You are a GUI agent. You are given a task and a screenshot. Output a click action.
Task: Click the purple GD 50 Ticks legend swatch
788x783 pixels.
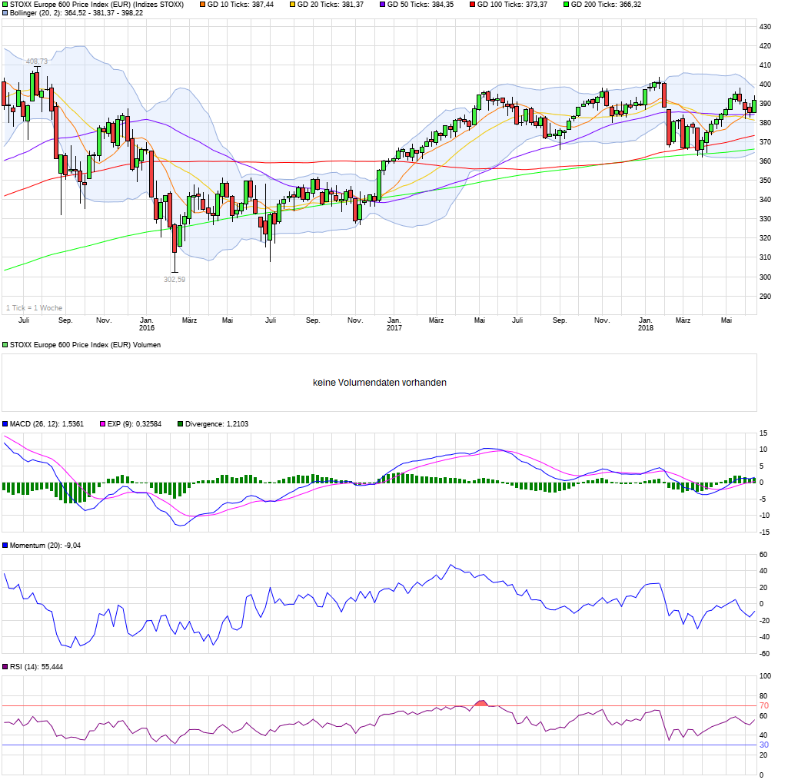382,5
